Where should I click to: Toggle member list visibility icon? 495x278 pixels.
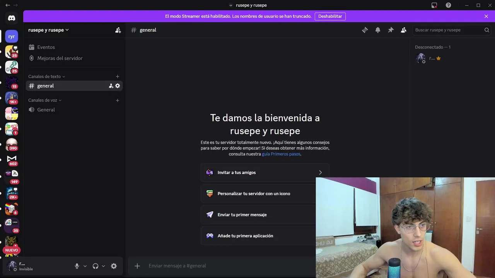[x=403, y=30]
